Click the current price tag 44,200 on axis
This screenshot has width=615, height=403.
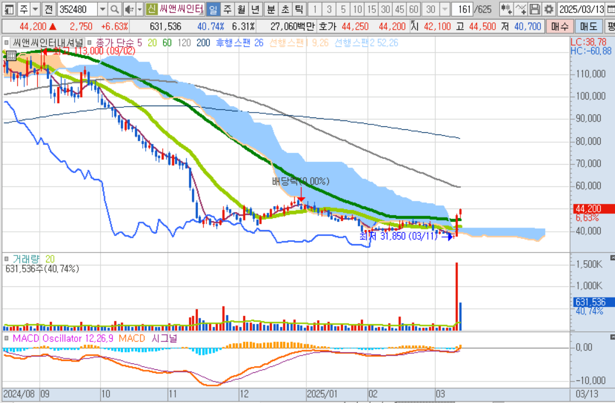[x=594, y=209]
